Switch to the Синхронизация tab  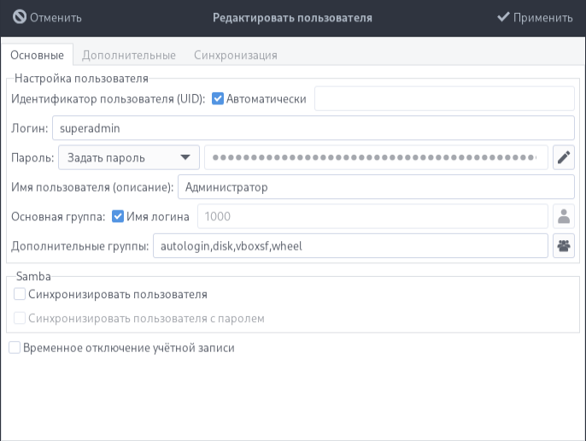tap(235, 55)
